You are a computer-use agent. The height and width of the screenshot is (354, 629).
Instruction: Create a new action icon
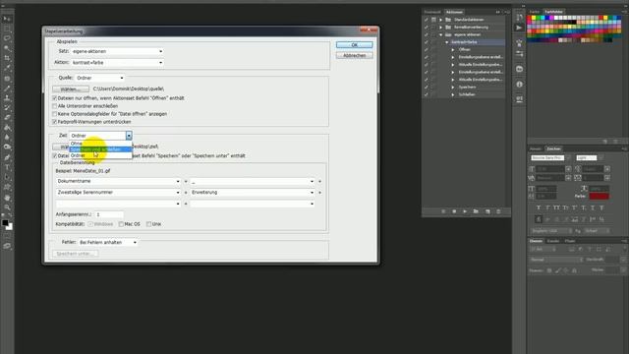487,211
